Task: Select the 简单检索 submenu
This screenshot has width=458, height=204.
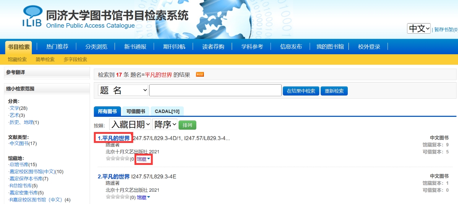Action: click(x=45, y=59)
